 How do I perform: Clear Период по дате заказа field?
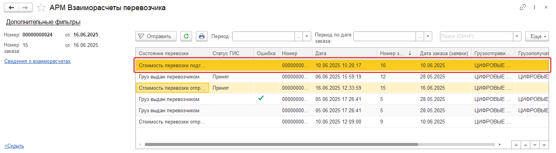[x=428, y=36]
